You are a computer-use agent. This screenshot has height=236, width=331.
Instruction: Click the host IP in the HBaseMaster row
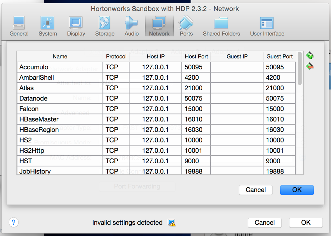[155, 119]
